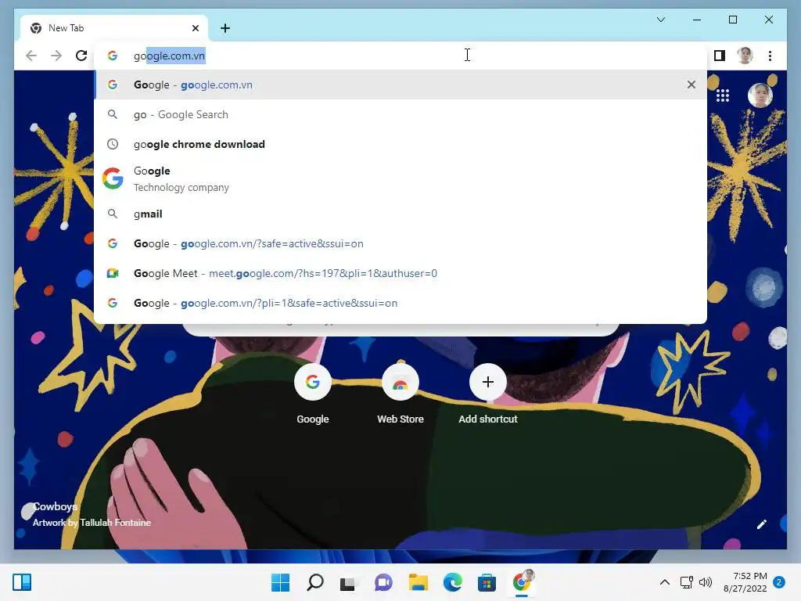This screenshot has width=801, height=601.
Task: Open the Chat icon in taskbar
Action: 383,582
